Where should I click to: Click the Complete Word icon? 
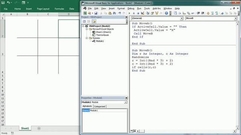point(193,13)
